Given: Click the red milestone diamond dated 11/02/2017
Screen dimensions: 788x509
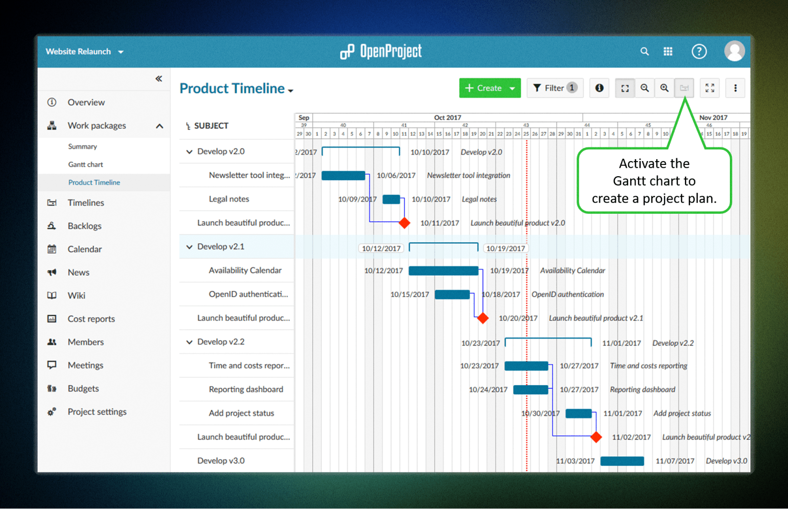Looking at the screenshot, I should [x=596, y=437].
